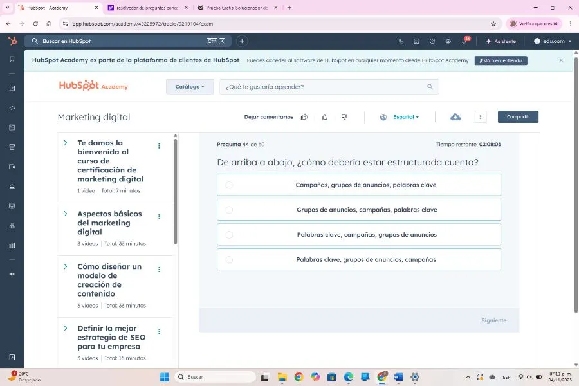Expand Cómo diseñar un modelo chevron
Viewport: 579px width, 386px height.
[x=66, y=266]
